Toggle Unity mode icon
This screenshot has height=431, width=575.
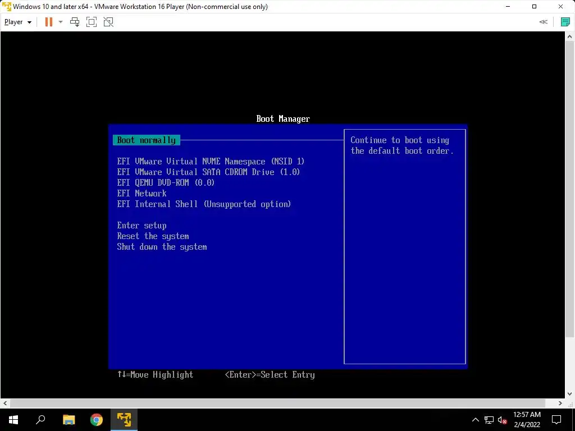coord(108,22)
